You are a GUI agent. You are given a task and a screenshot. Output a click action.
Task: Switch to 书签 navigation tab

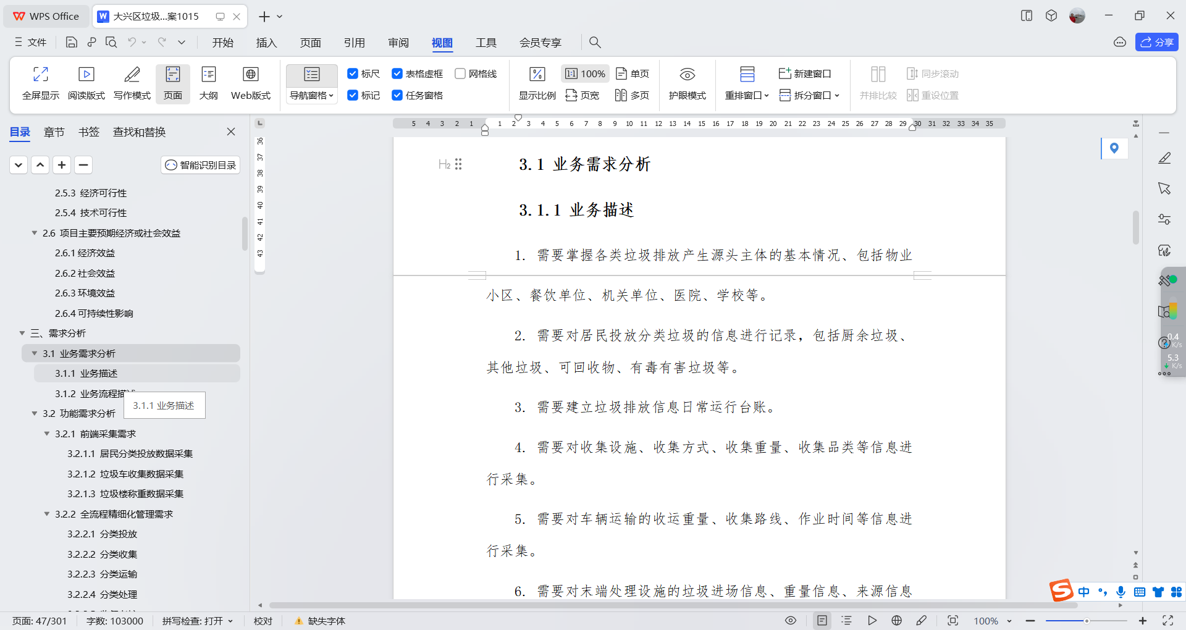89,132
